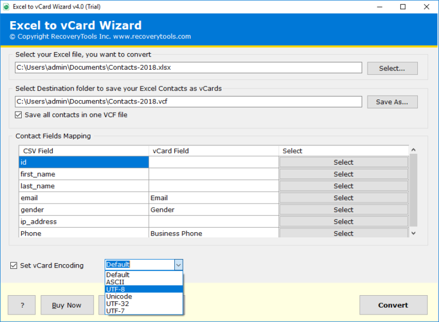Select UTF-7 encoding option
This screenshot has width=439, height=322.
coord(144,311)
